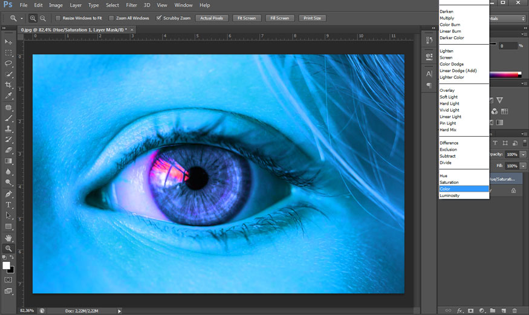Check the Zoom All Windows option
Viewport: 529px width, 315px height.
click(111, 18)
